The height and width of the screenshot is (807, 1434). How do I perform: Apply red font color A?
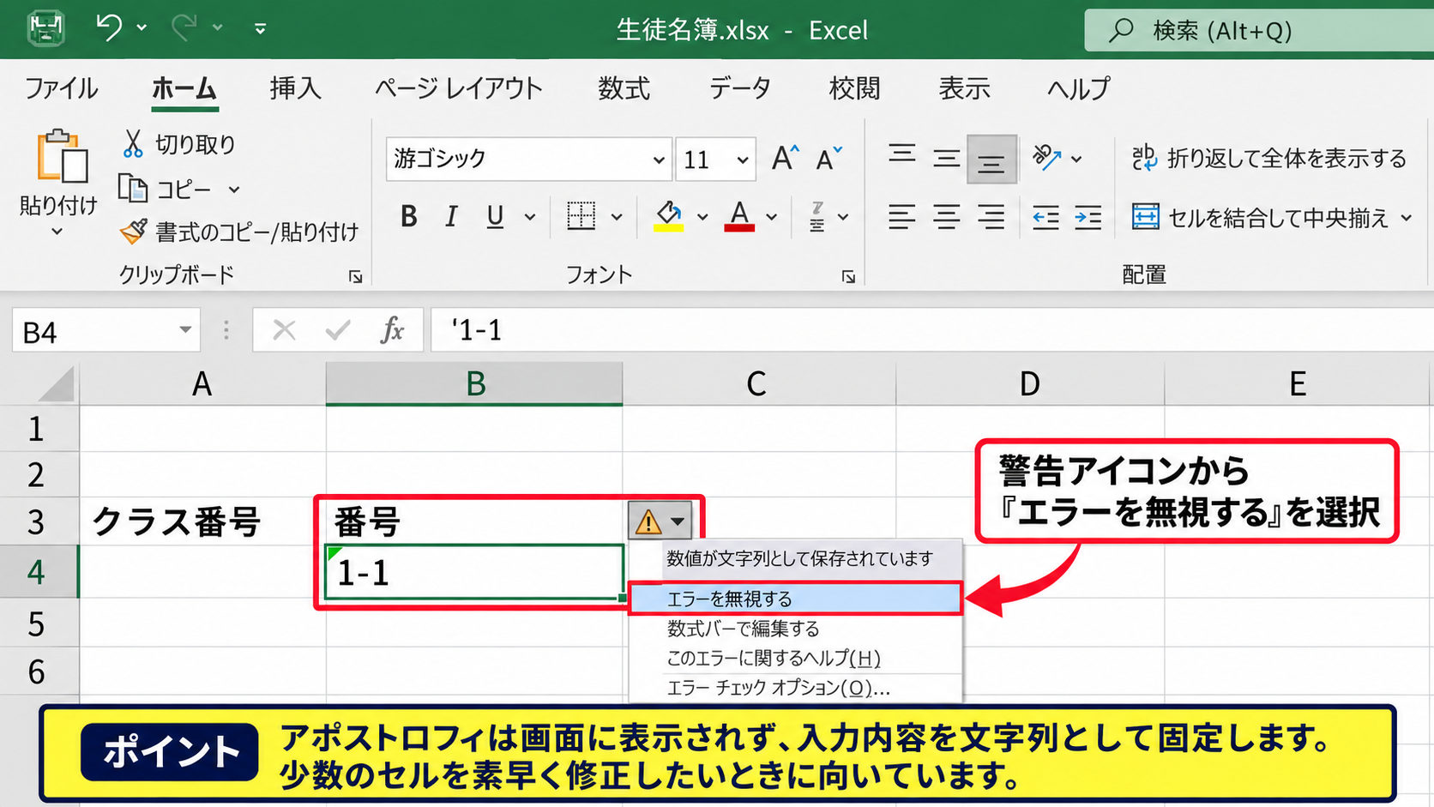(x=739, y=216)
